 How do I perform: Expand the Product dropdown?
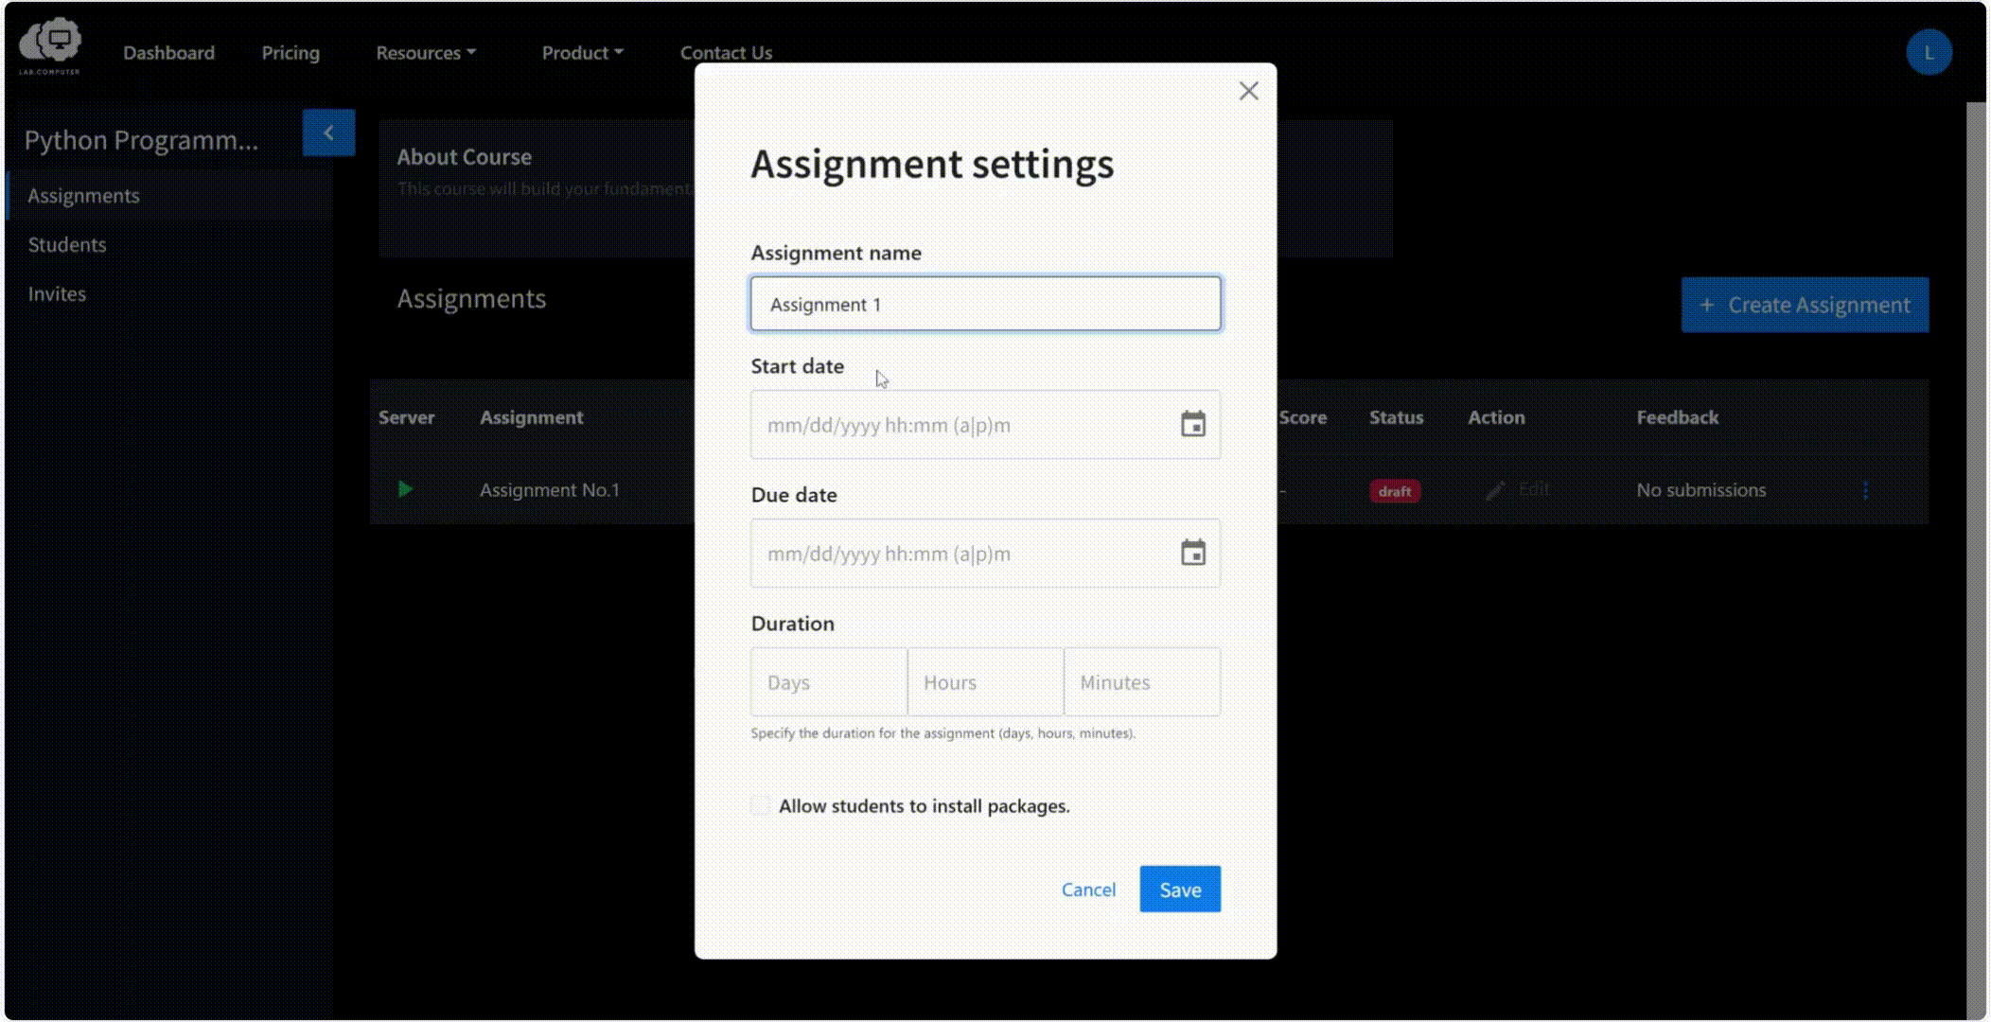pyautogui.click(x=582, y=53)
